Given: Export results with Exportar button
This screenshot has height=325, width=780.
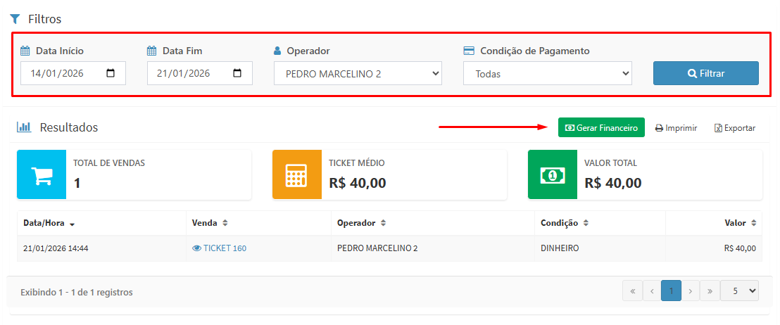Looking at the screenshot, I should pyautogui.click(x=734, y=128).
